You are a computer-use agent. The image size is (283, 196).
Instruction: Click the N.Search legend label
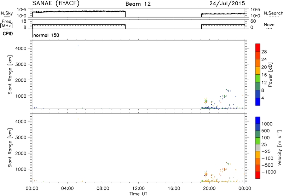(273, 13)
